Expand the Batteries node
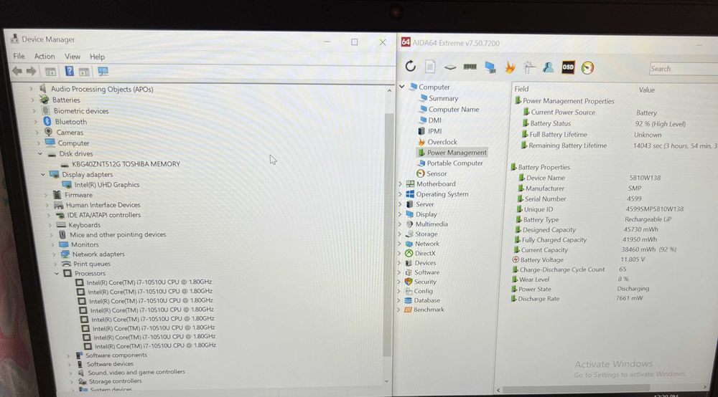This screenshot has width=718, height=397. (x=32, y=100)
